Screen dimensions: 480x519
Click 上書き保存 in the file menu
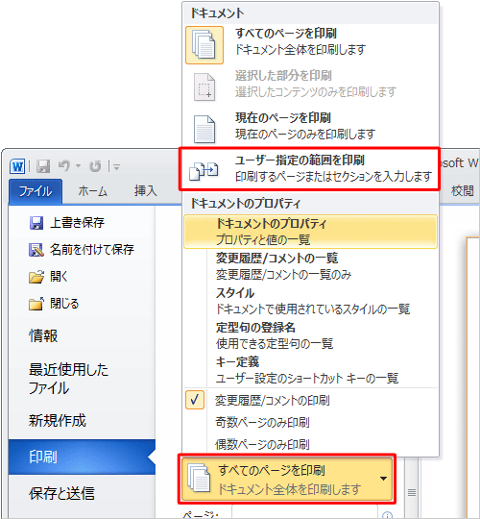[x=77, y=223]
